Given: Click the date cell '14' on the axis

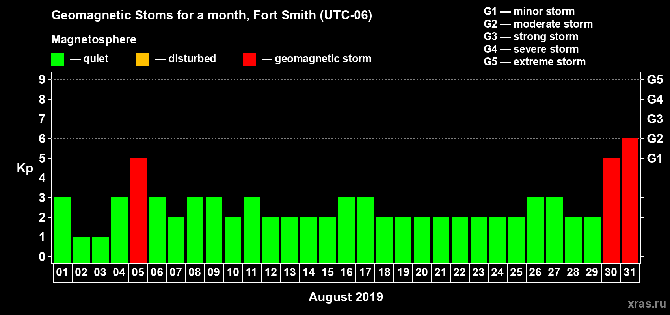Looking at the screenshot, I should pyautogui.click(x=309, y=272).
